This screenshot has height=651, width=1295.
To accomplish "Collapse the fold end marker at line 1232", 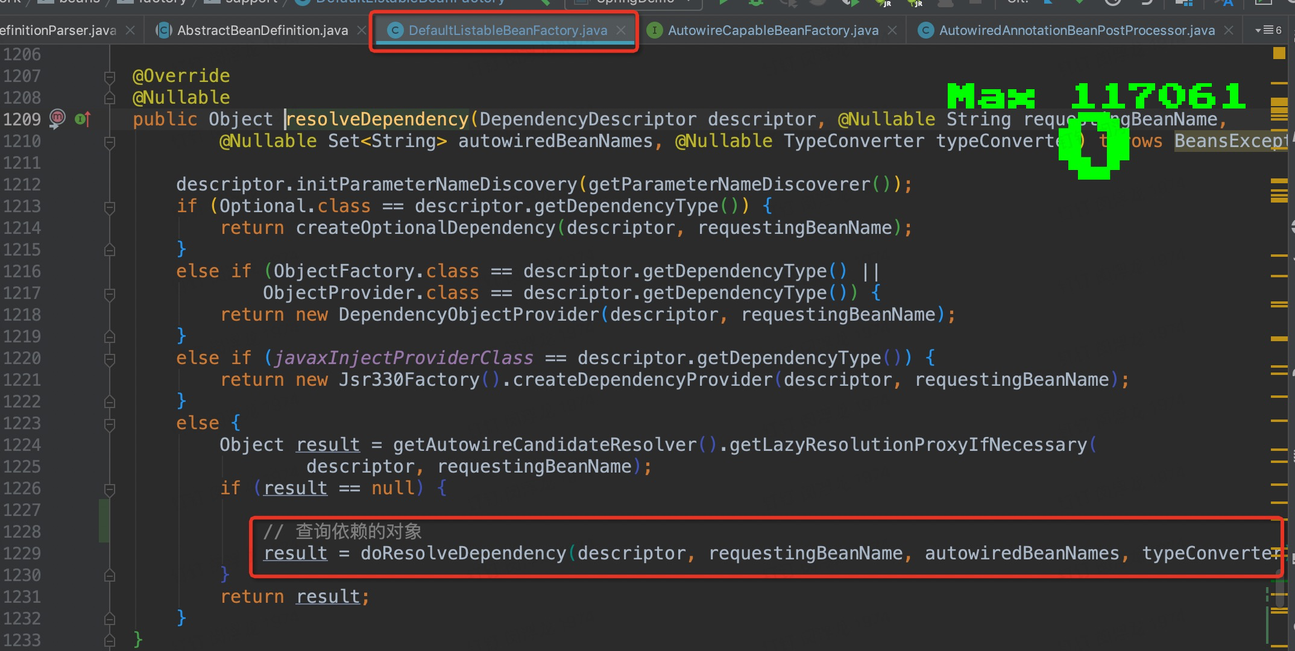I will click(110, 618).
